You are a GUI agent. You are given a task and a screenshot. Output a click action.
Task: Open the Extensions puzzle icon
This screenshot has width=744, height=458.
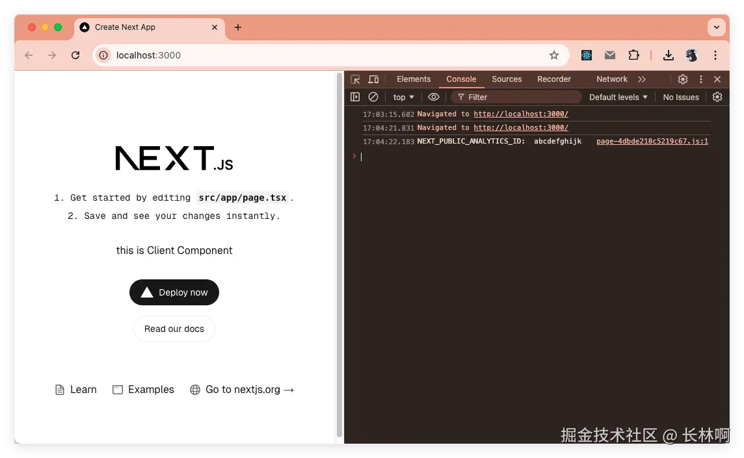tap(633, 55)
